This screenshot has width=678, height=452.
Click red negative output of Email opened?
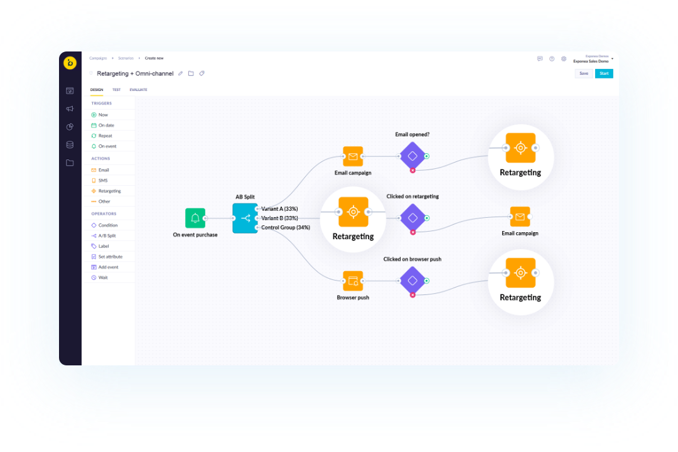(x=412, y=170)
